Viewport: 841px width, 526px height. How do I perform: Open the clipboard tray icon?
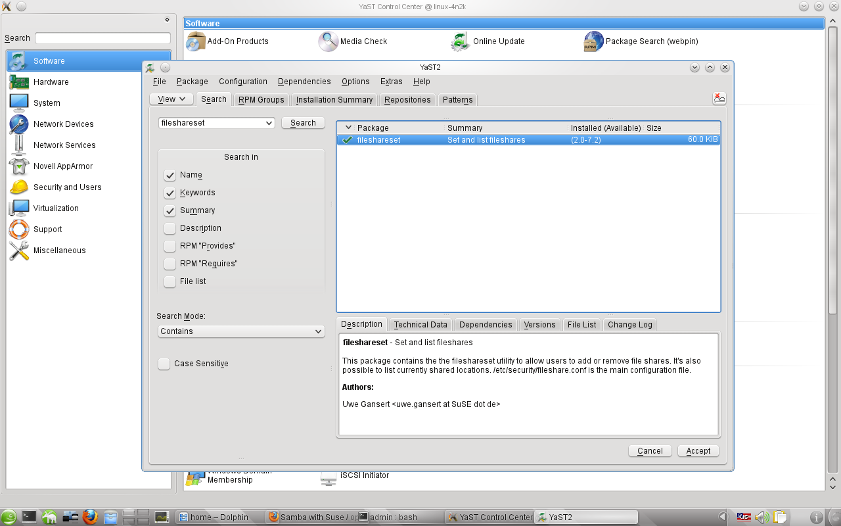[780, 517]
